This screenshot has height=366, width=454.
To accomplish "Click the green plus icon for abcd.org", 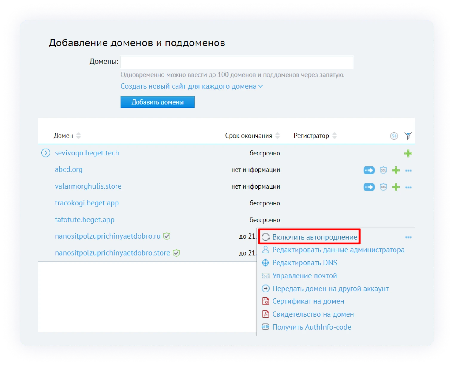I will tap(396, 170).
